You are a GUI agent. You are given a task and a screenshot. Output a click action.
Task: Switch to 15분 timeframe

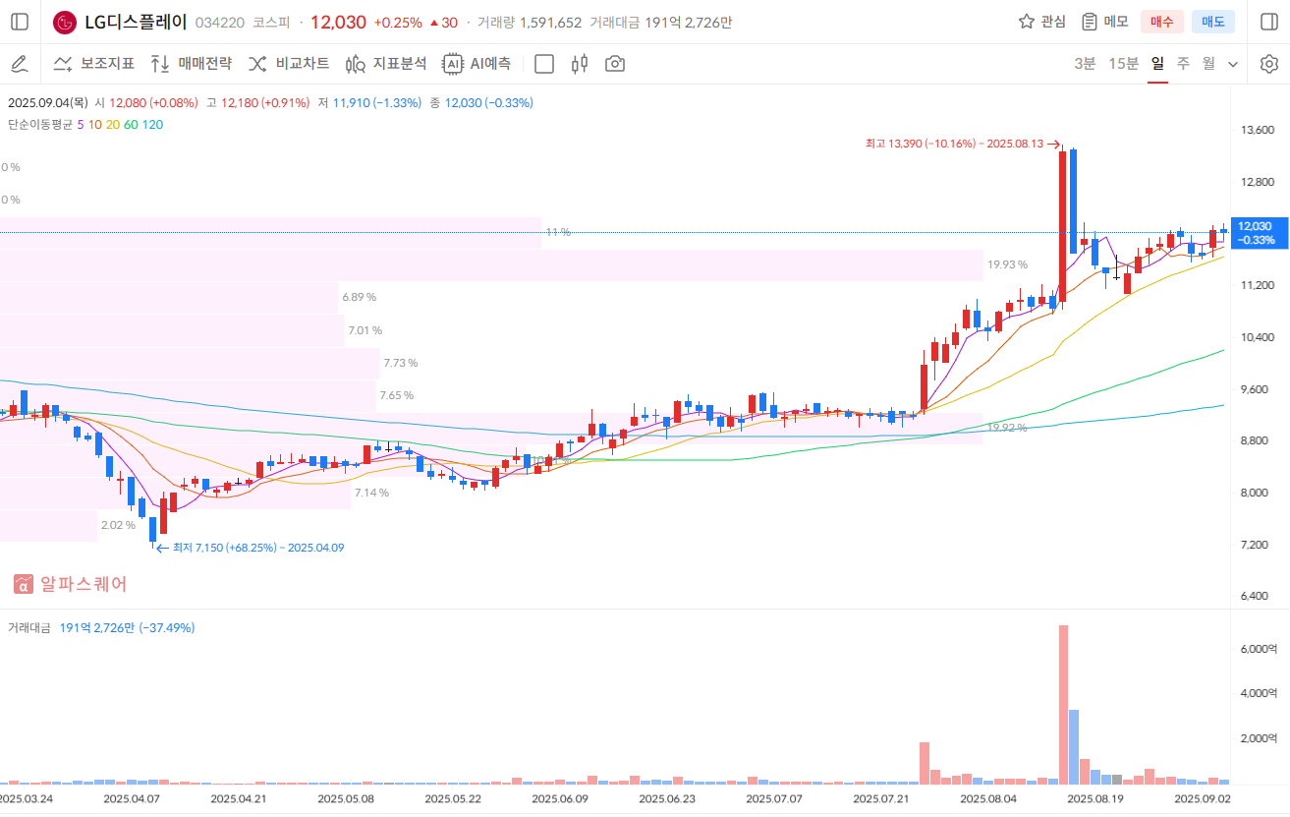(x=1124, y=64)
